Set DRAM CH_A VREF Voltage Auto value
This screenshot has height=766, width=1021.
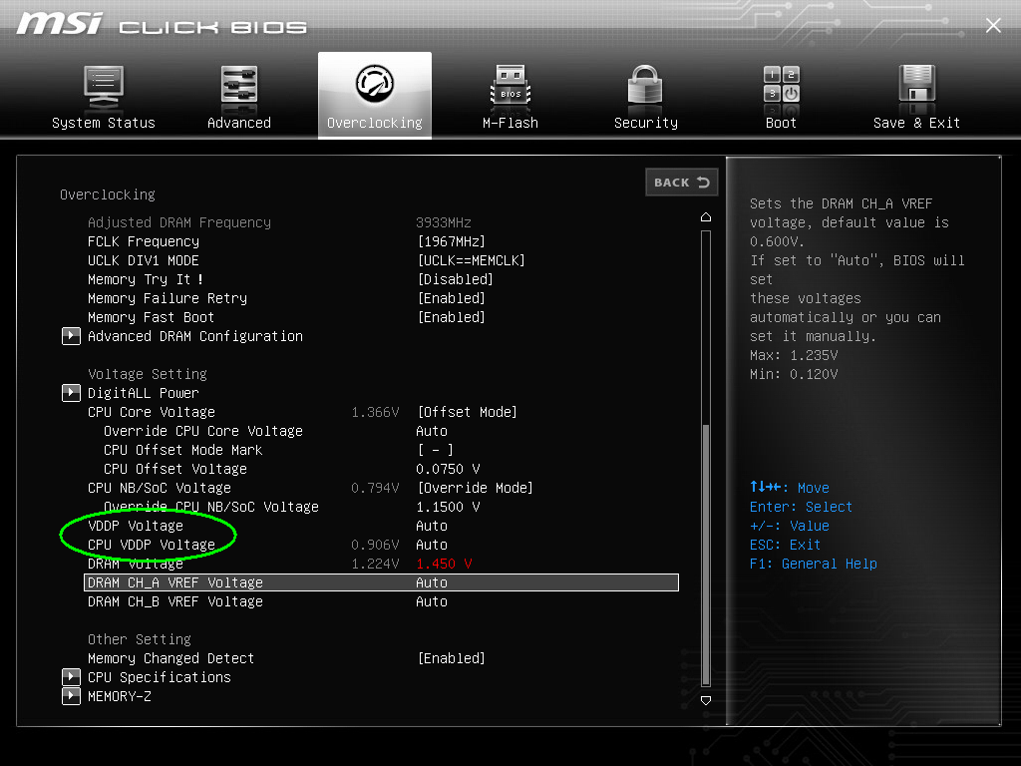tap(432, 582)
